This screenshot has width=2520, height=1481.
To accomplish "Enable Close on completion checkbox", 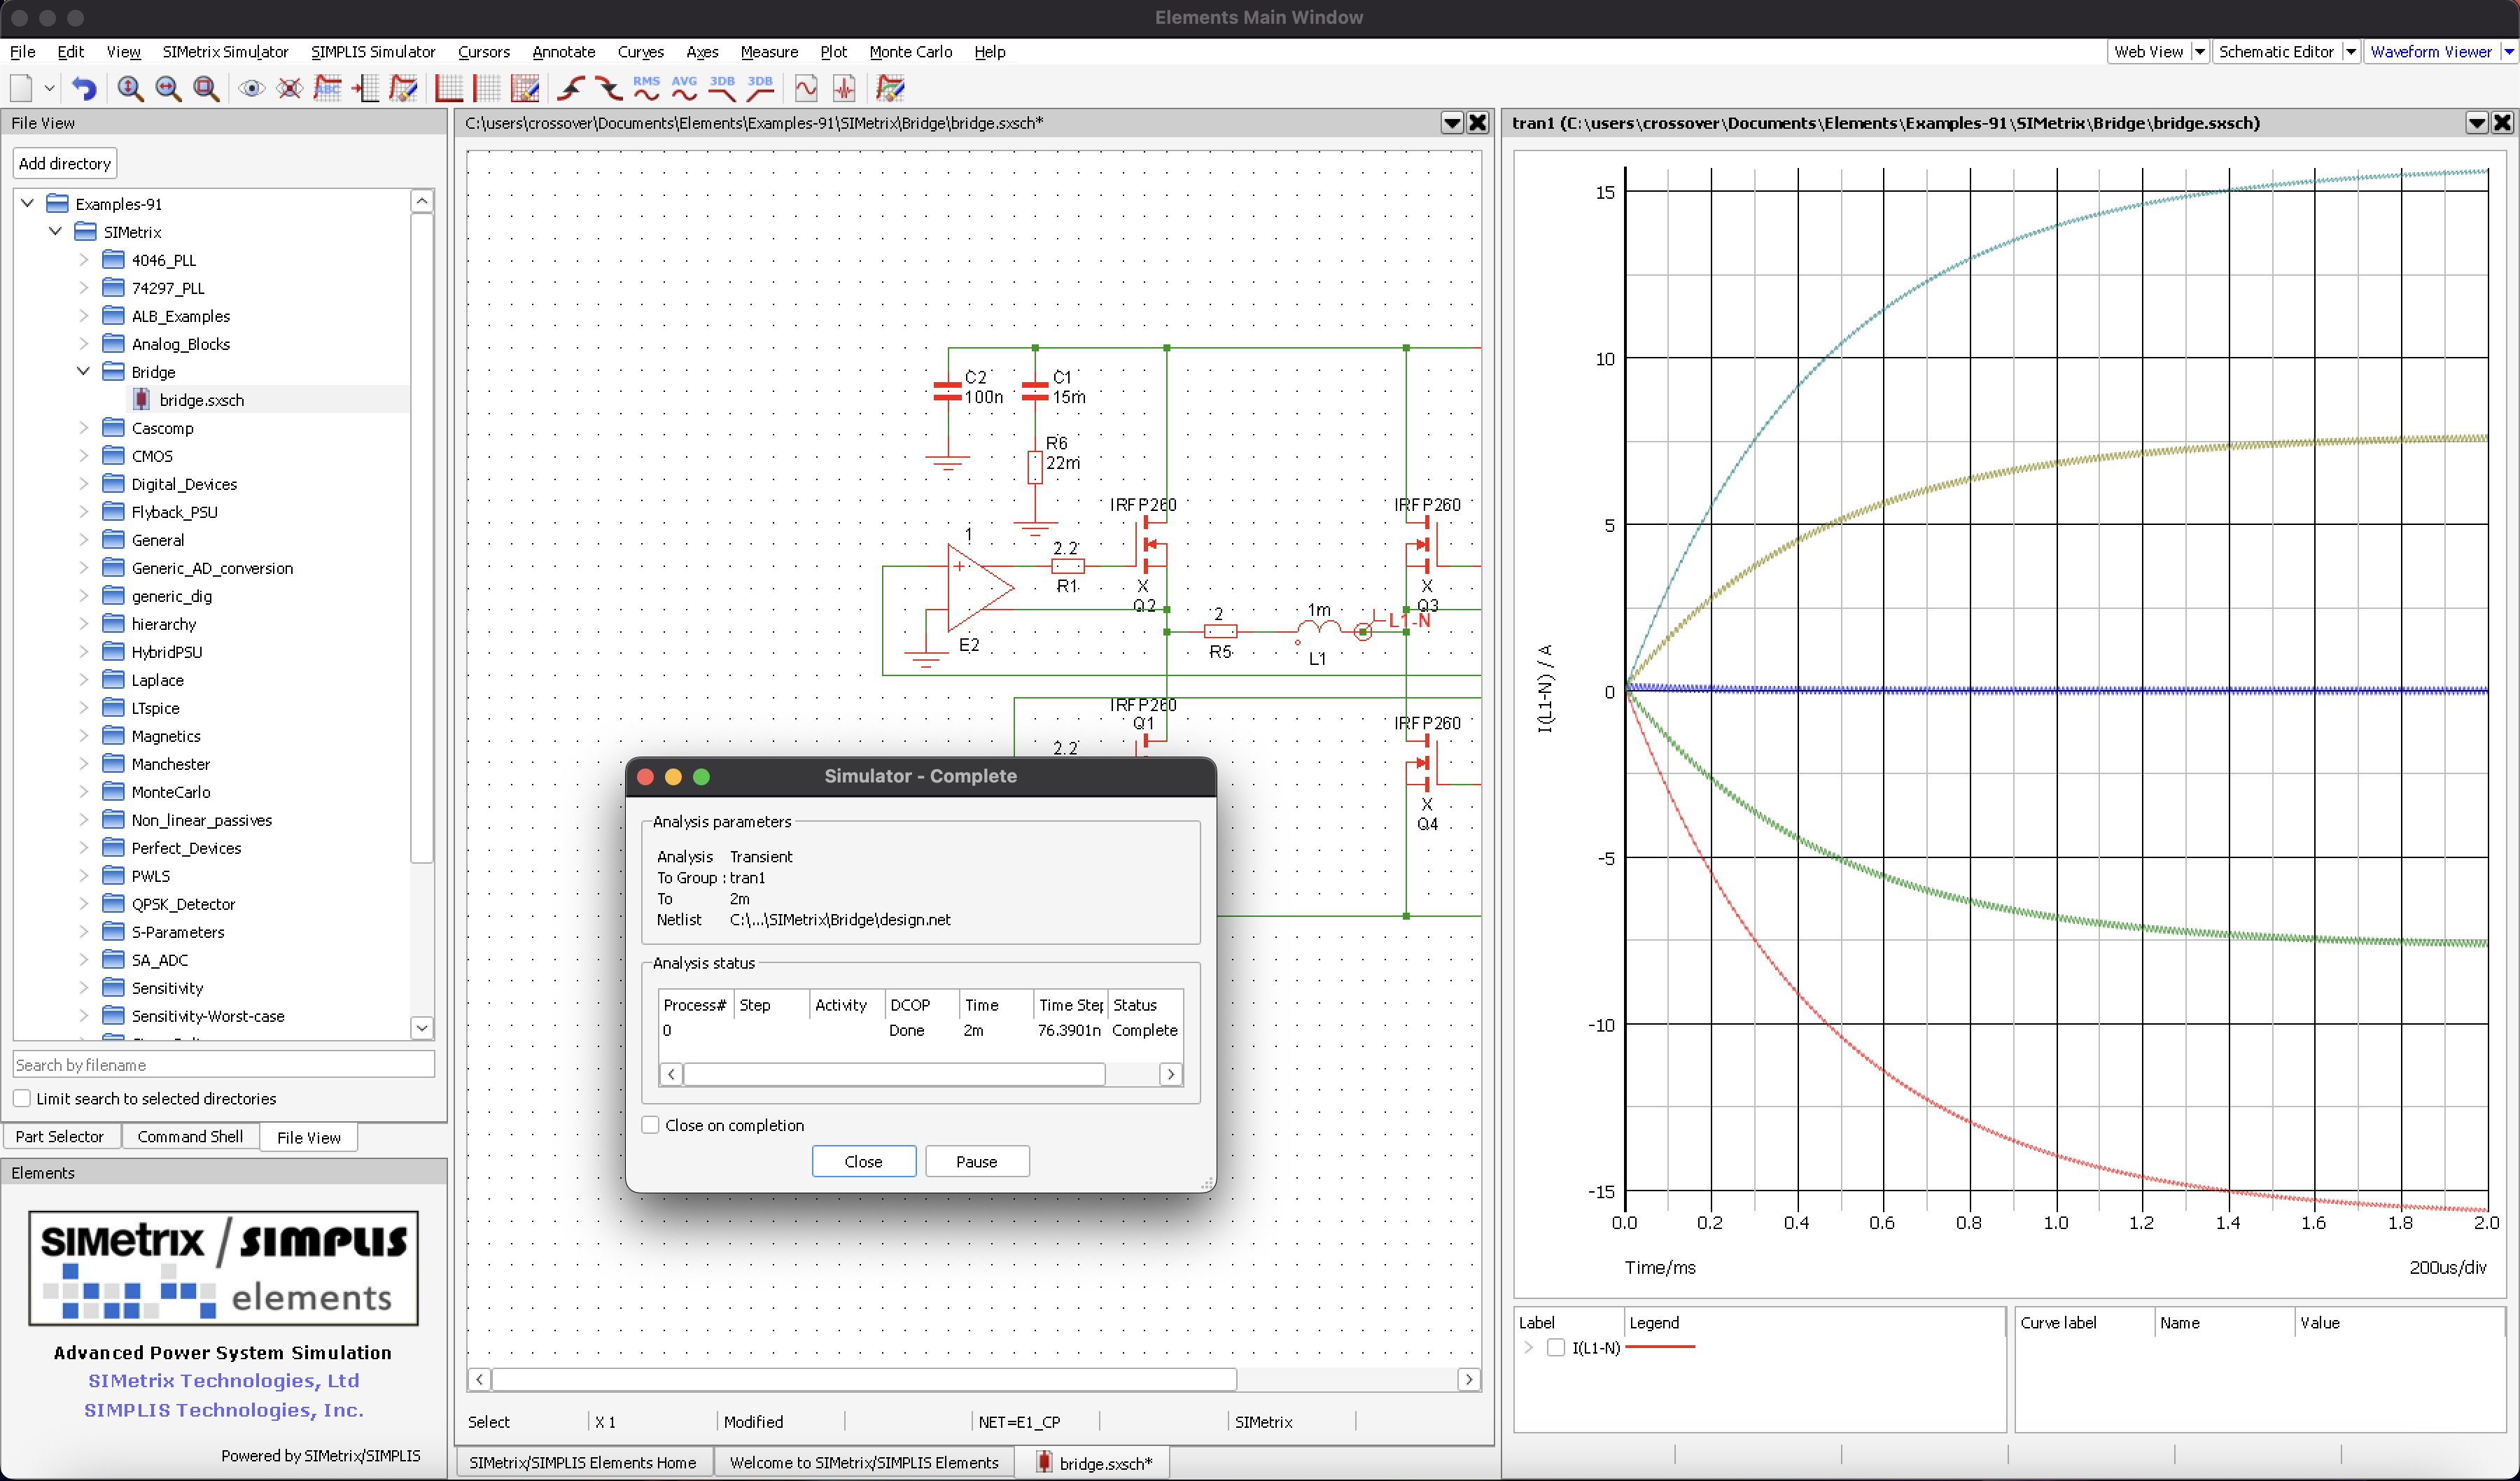I will 651,1125.
